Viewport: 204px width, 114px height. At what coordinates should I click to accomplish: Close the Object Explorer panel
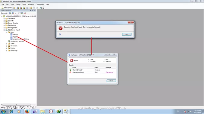tap(35, 10)
